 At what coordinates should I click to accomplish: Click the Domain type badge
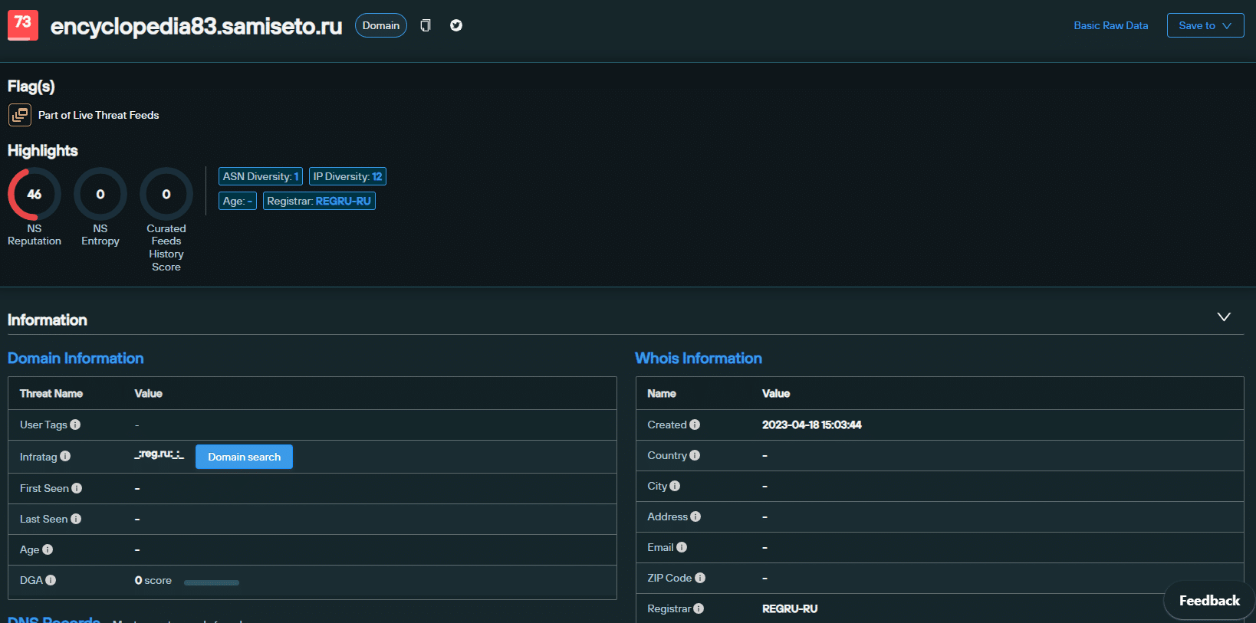coord(381,25)
